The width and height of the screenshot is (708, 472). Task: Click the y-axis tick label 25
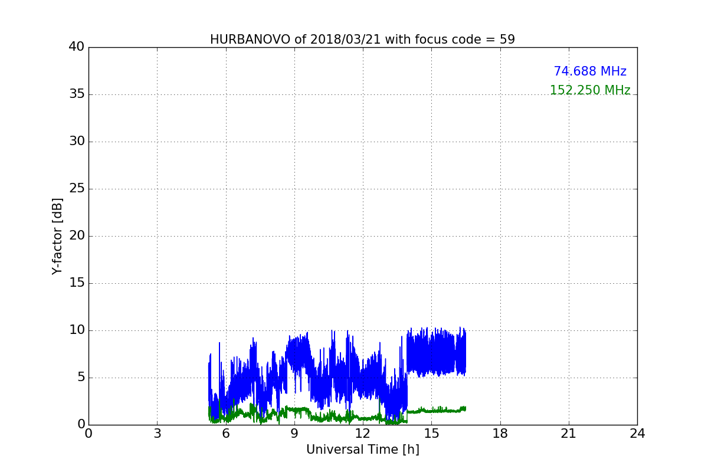(x=76, y=189)
